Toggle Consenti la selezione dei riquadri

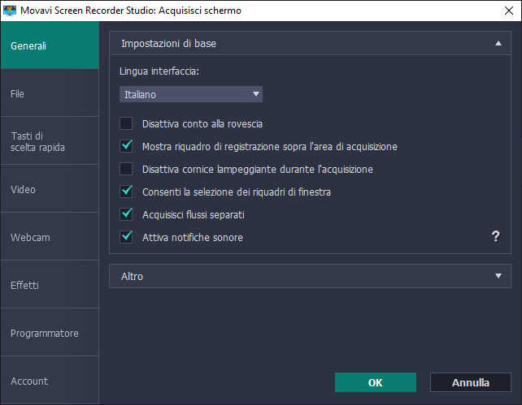(x=126, y=192)
